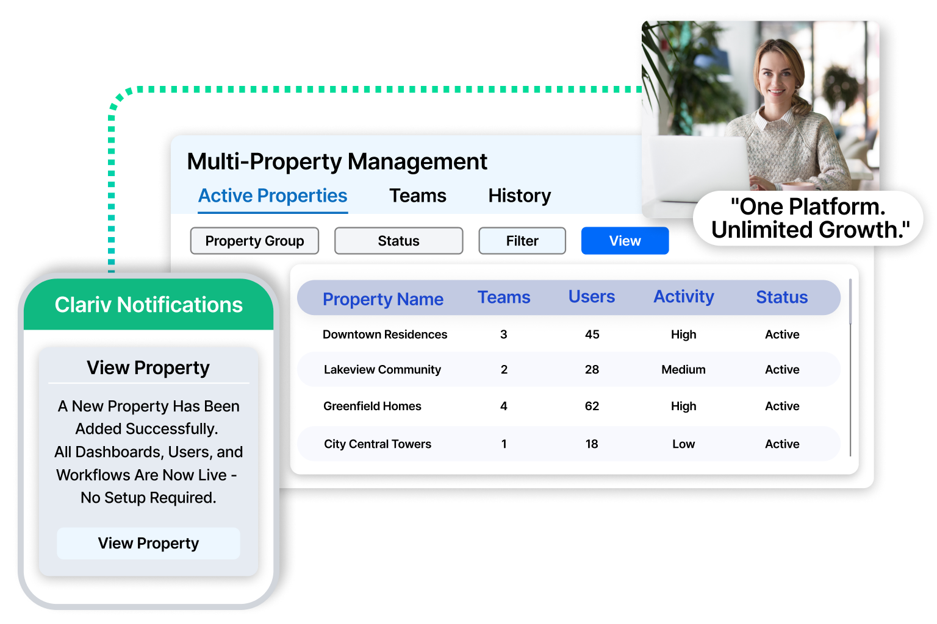Viewport: 937px width, 624px height.
Task: Sort table by Teams column
Action: (503, 297)
